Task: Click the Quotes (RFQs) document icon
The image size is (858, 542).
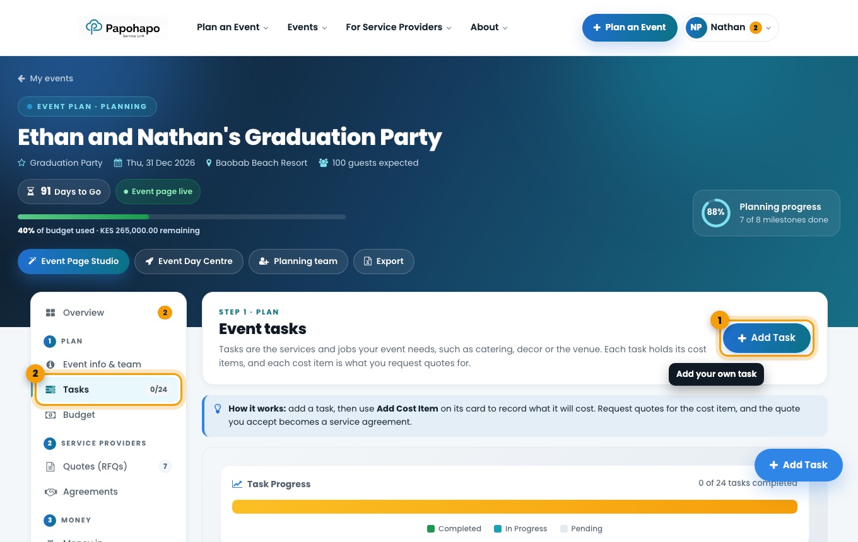Action: [50, 466]
